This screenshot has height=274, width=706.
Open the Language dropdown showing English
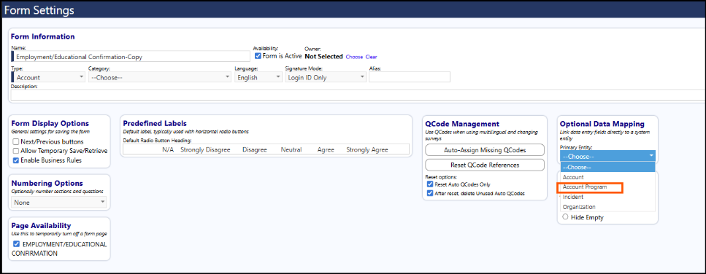pos(258,77)
